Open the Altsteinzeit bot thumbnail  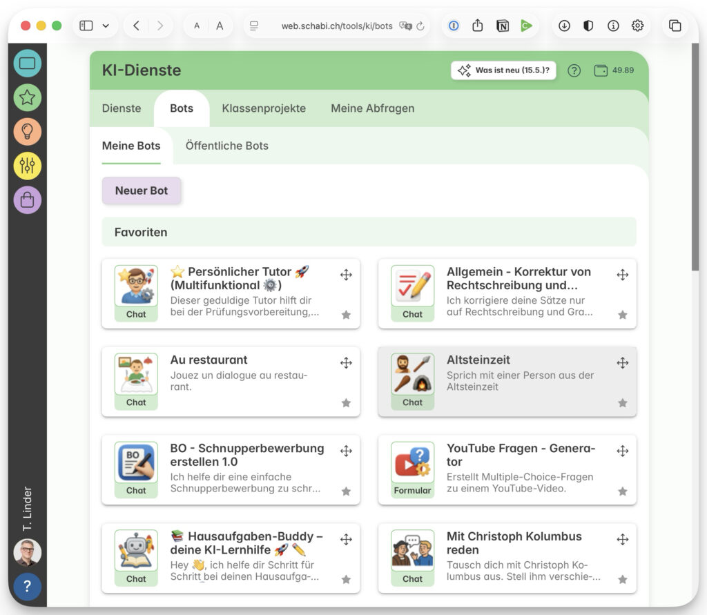click(x=413, y=382)
